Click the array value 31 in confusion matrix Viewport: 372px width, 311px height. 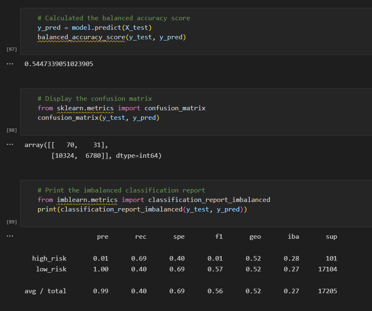[x=97, y=145]
